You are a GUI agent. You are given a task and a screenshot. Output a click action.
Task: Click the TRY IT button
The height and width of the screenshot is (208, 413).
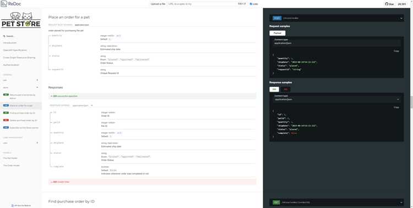pos(242,4)
